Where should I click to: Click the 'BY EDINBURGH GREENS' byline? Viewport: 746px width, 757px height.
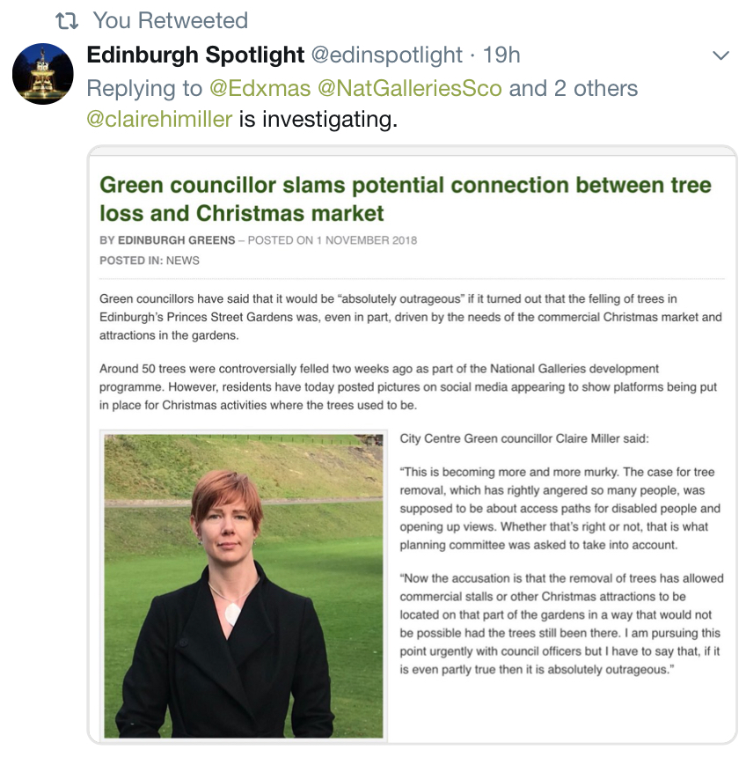(x=167, y=240)
